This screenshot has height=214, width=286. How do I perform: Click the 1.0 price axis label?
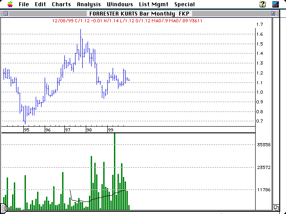pos(260,92)
